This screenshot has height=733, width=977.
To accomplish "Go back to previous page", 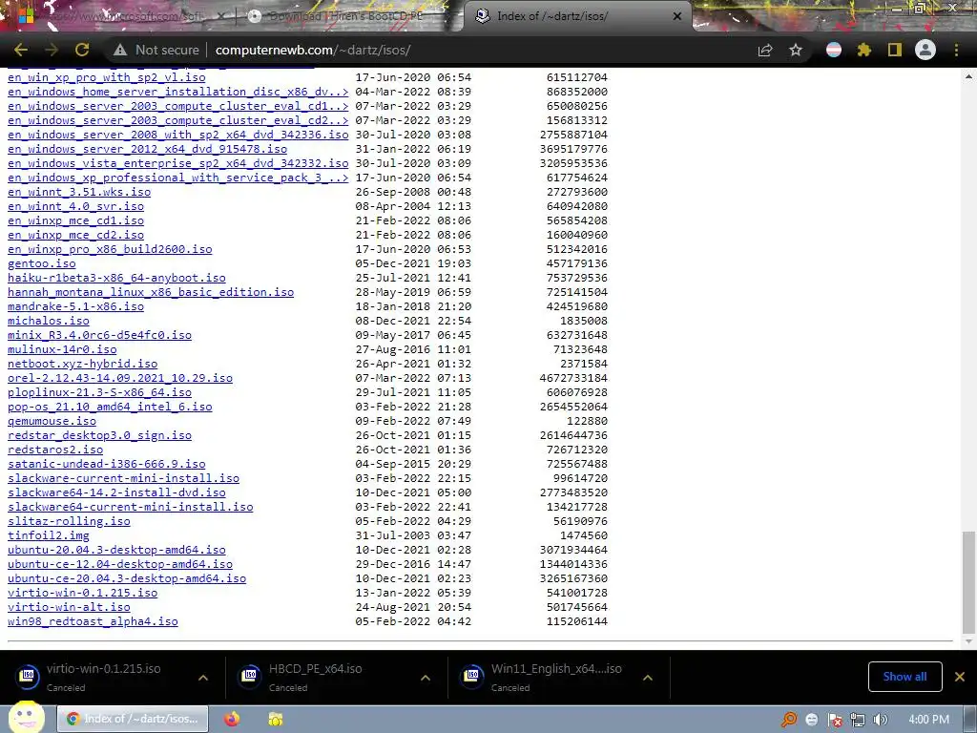I will [21, 50].
